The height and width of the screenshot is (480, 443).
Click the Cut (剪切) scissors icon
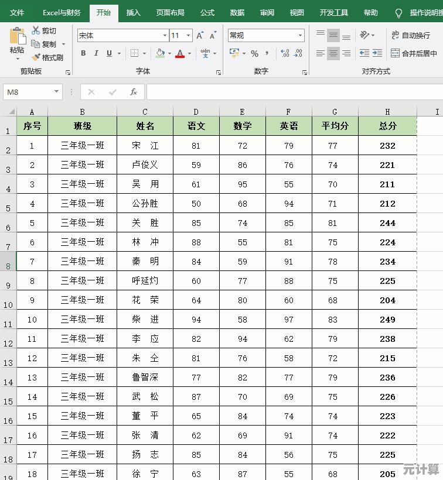click(x=36, y=30)
